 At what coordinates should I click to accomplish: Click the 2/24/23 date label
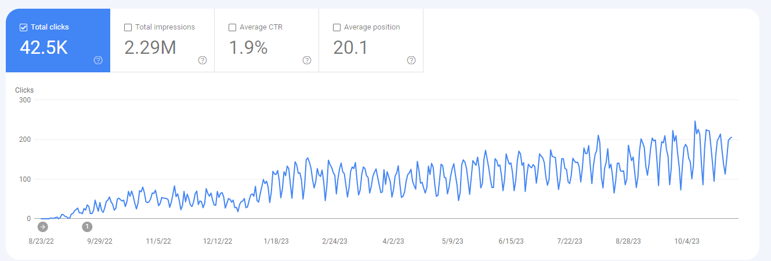335,241
